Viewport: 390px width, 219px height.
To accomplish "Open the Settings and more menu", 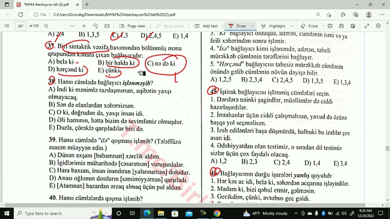I will point(382,14).
